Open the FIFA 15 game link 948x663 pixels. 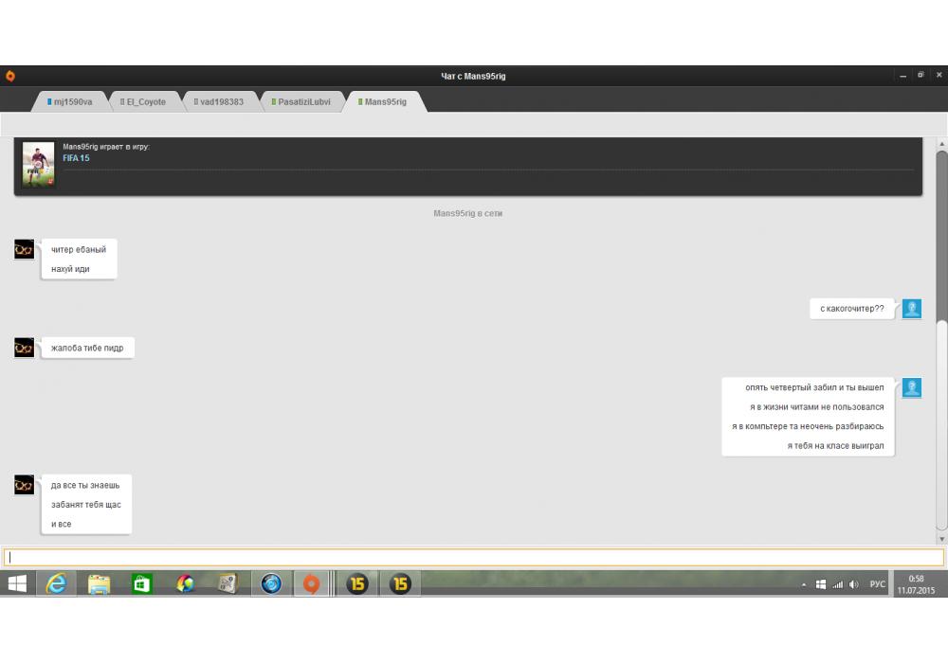pyautogui.click(x=76, y=158)
